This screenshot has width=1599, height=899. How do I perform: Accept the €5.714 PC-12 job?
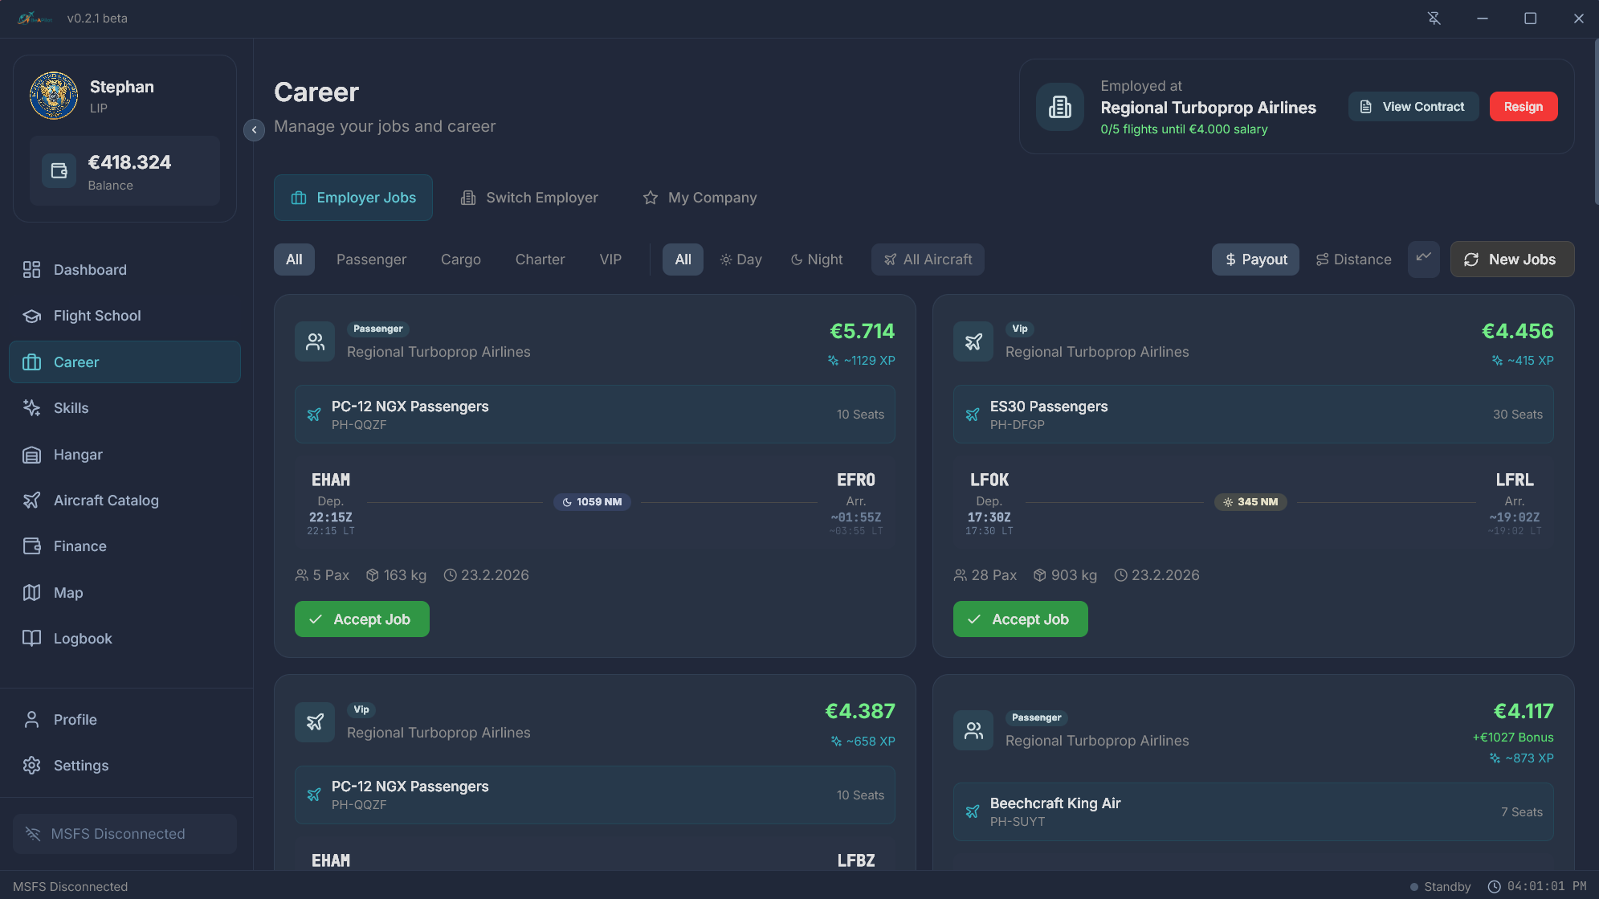point(361,619)
